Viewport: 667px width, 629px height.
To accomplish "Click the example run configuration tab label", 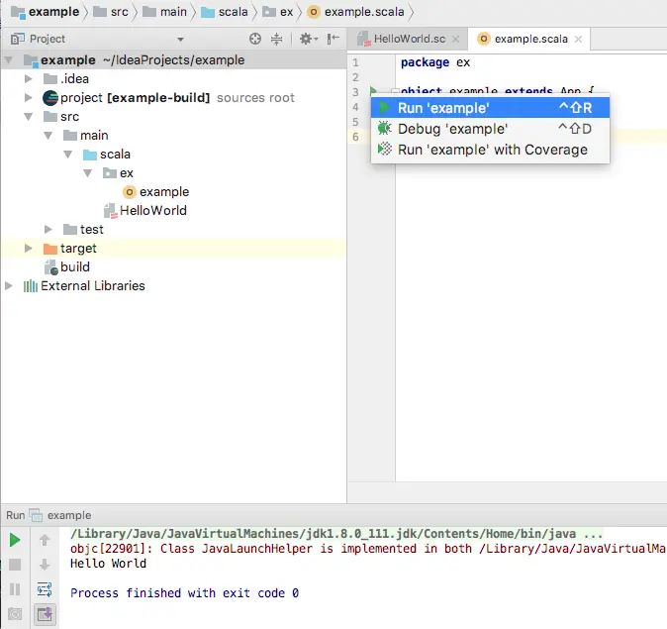I will pos(69,515).
